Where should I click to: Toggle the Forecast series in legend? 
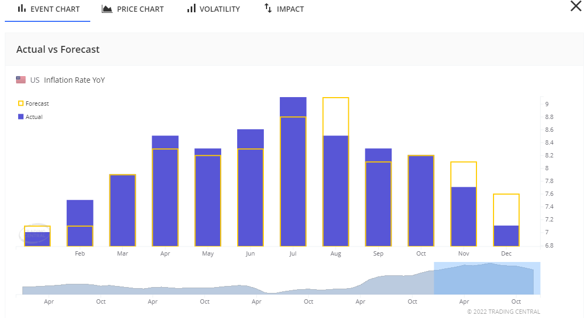[33, 104]
